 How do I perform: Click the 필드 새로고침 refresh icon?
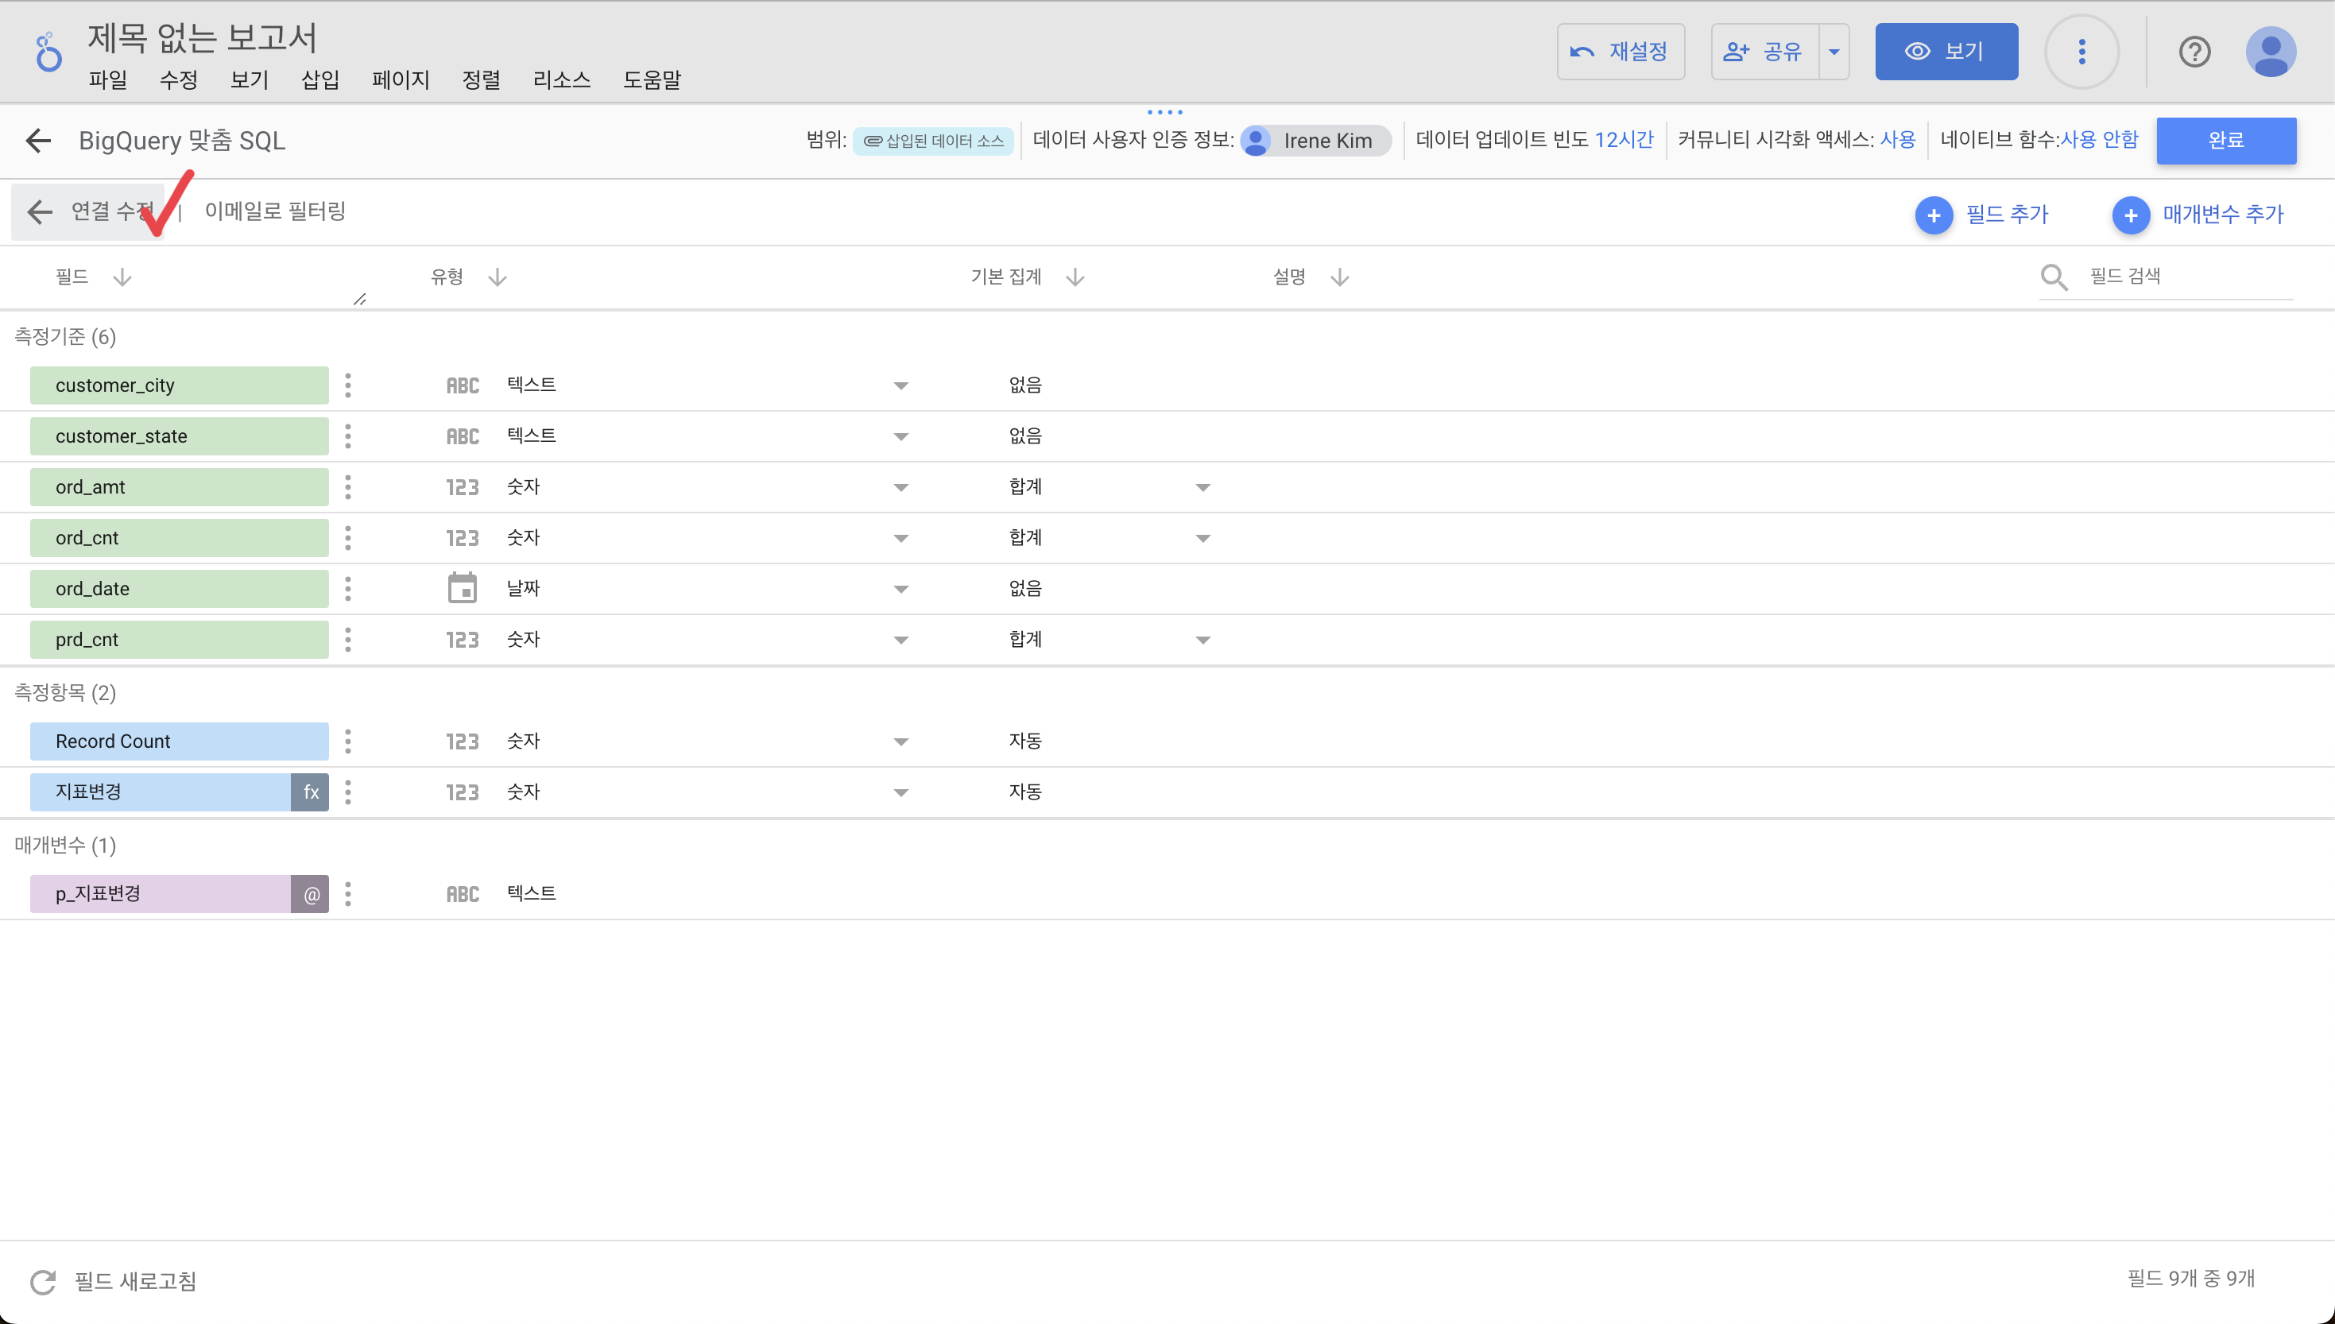43,1281
